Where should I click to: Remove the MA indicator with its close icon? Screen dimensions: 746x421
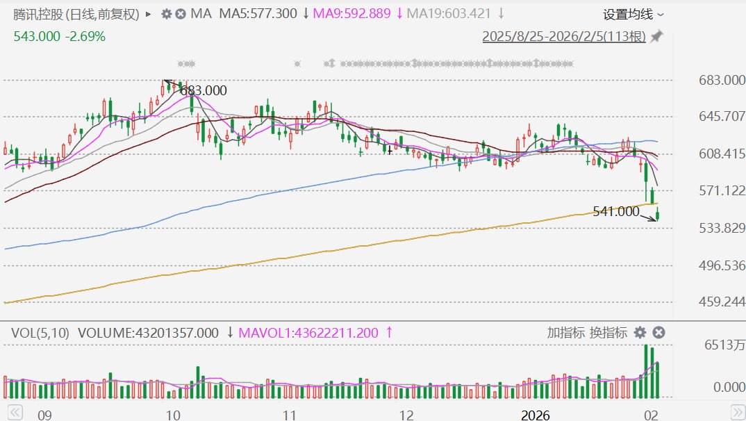point(180,14)
